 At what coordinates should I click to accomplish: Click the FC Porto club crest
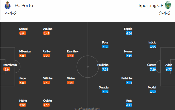pyautogui.click(x=8, y=5)
